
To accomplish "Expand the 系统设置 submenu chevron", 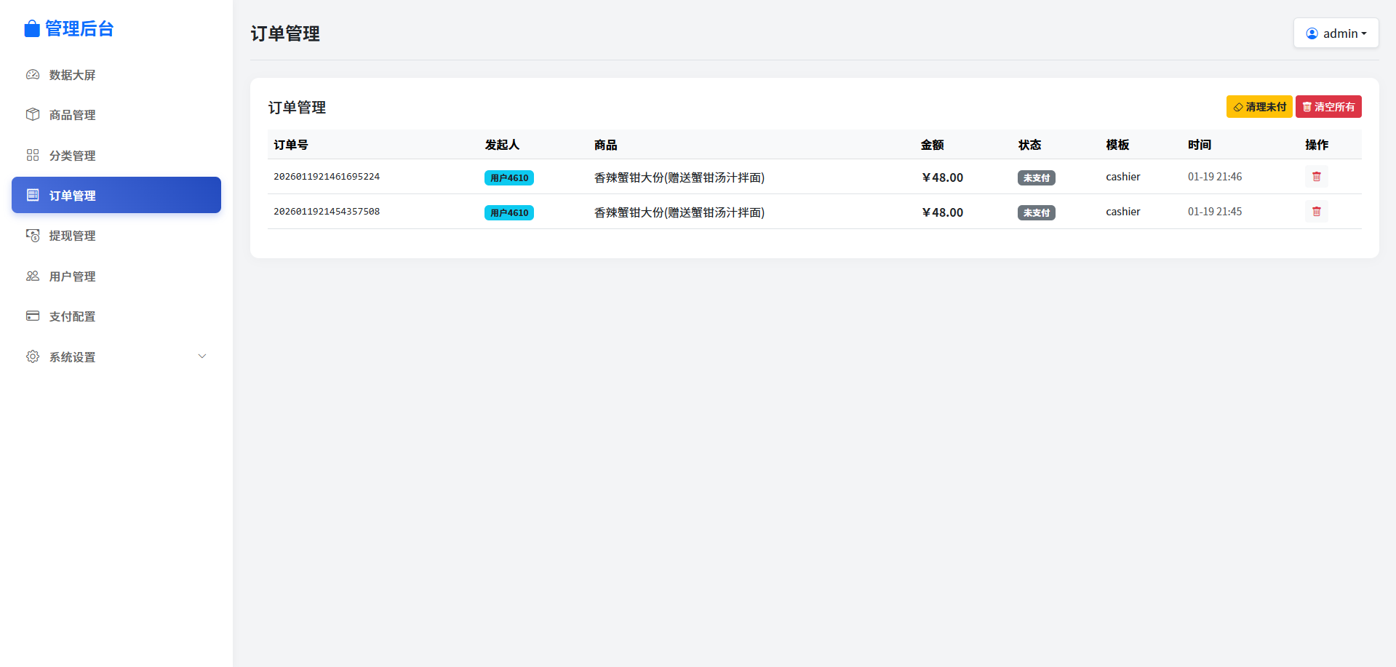I will pos(202,356).
